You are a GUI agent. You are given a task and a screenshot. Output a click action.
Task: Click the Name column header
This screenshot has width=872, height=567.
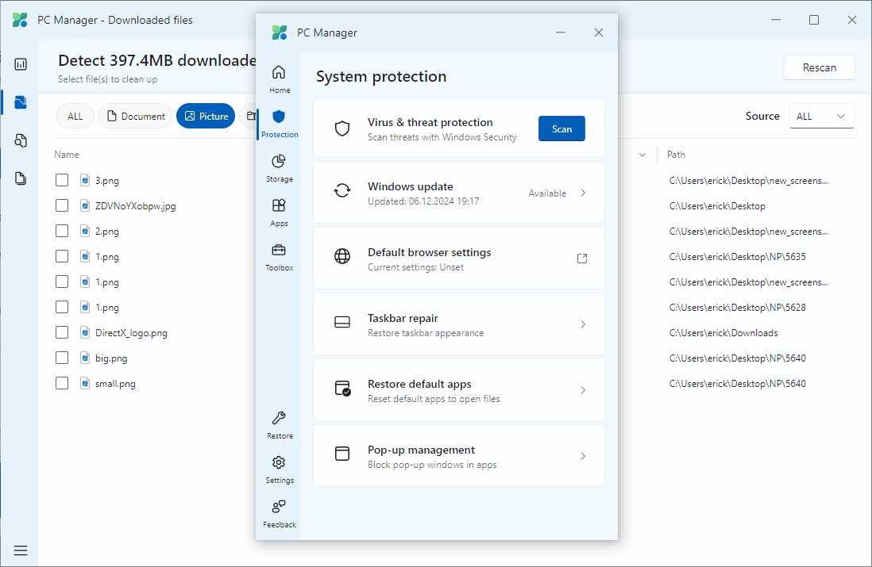(x=67, y=155)
